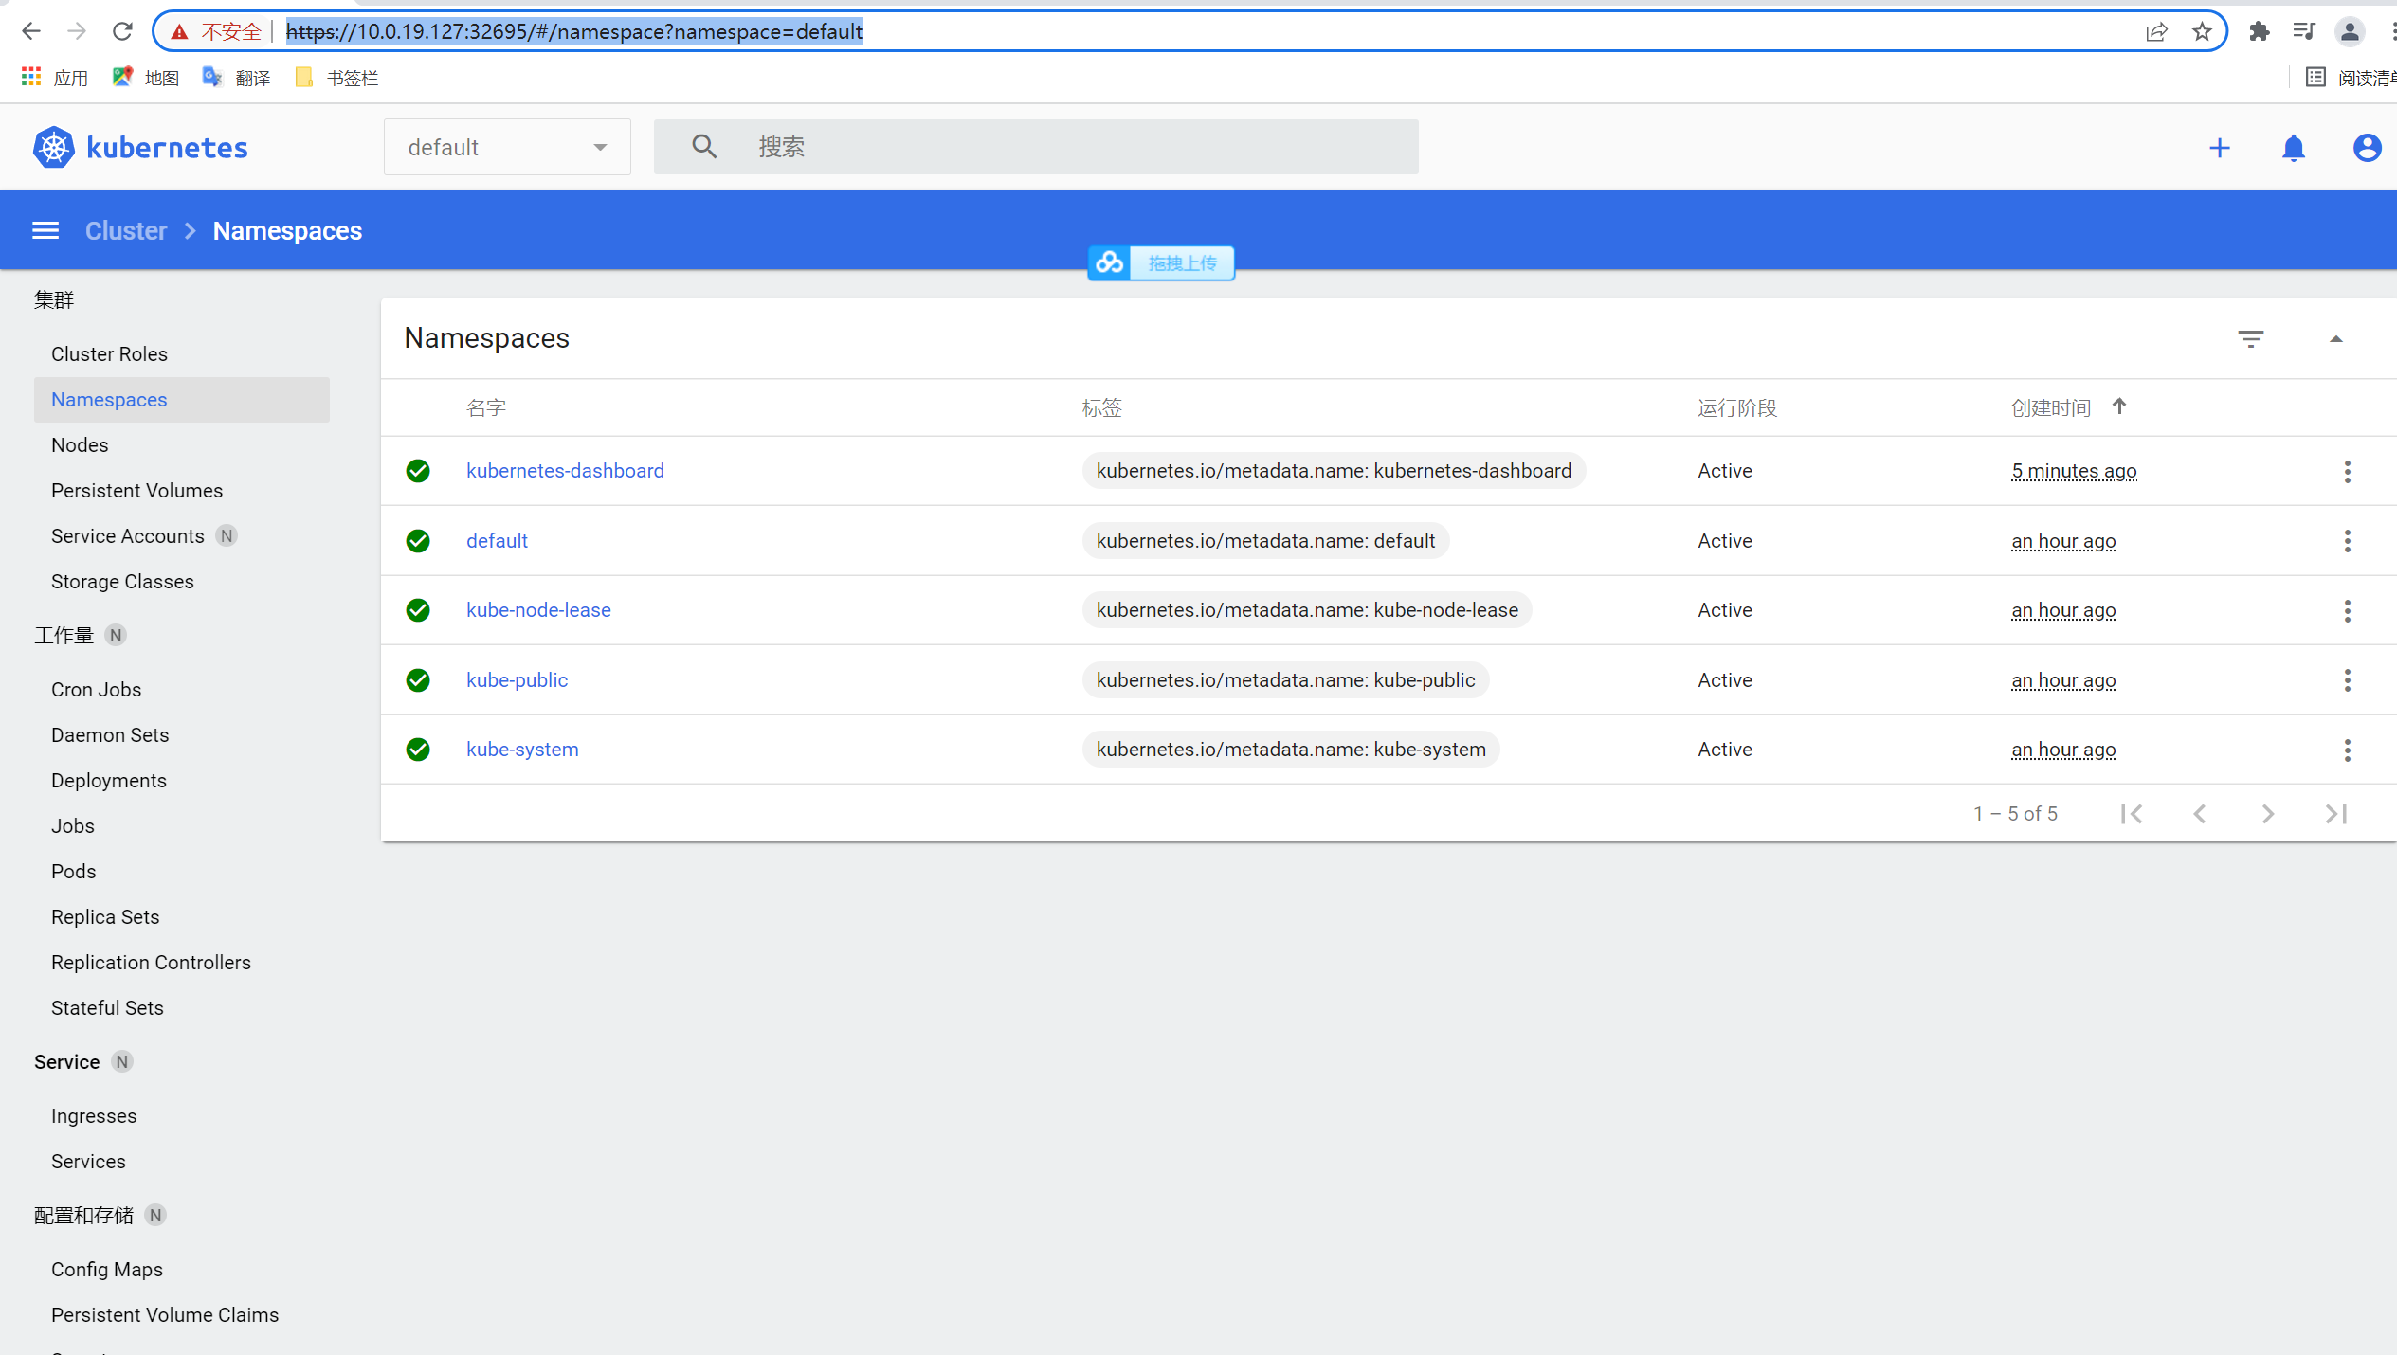The width and height of the screenshot is (2397, 1355).
Task: Bookmark this page with the star icon
Action: click(2202, 31)
